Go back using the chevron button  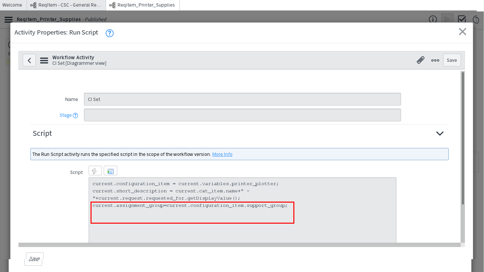click(x=29, y=60)
